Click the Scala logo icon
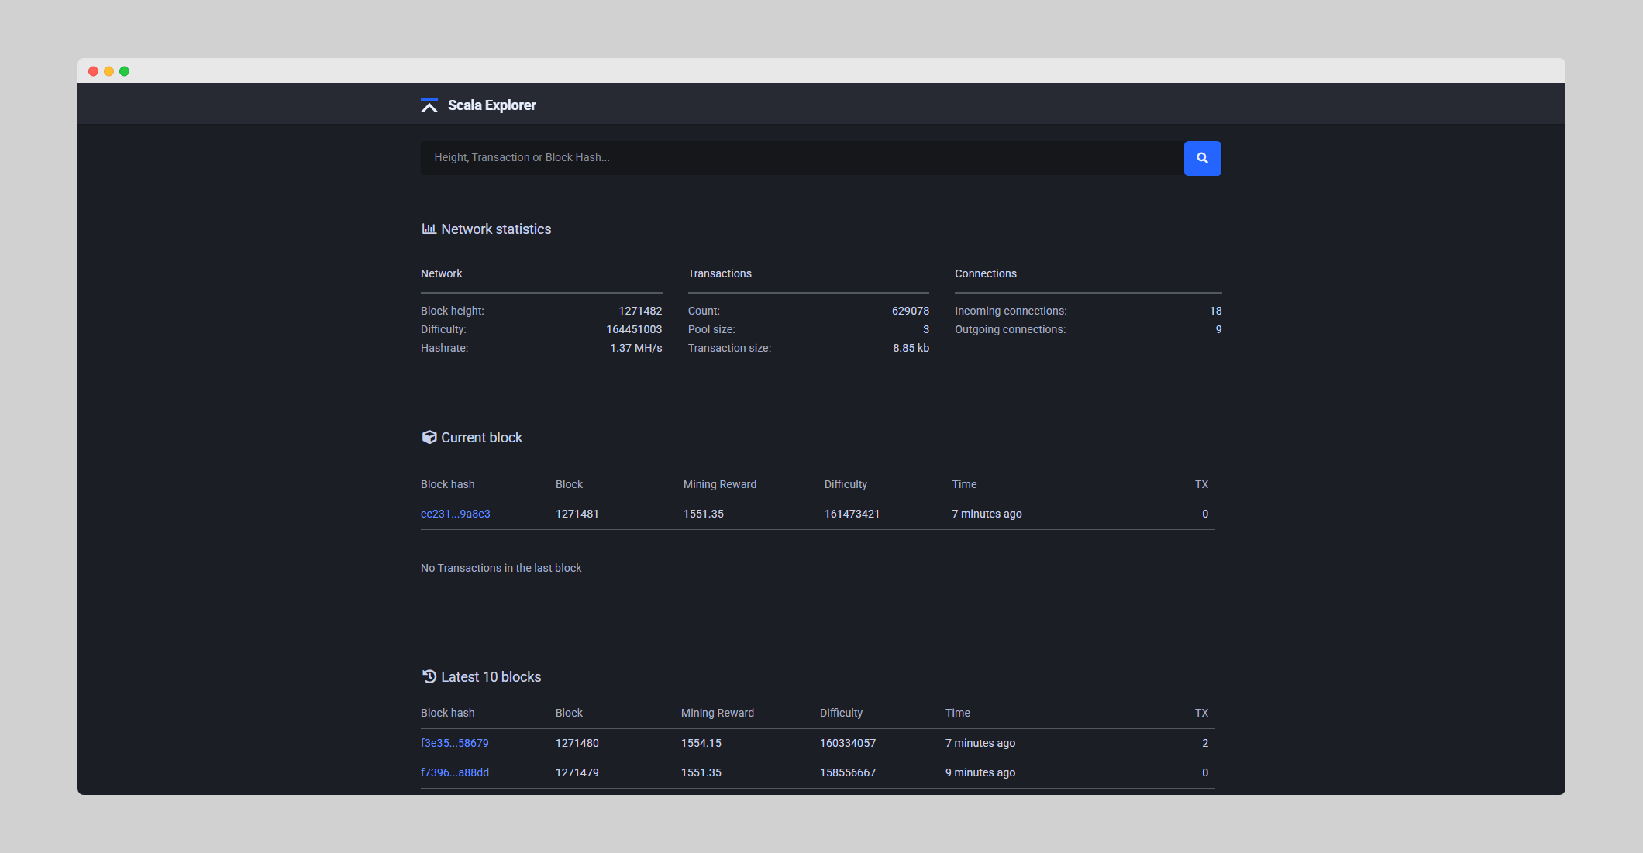The image size is (1643, 853). [x=429, y=105]
